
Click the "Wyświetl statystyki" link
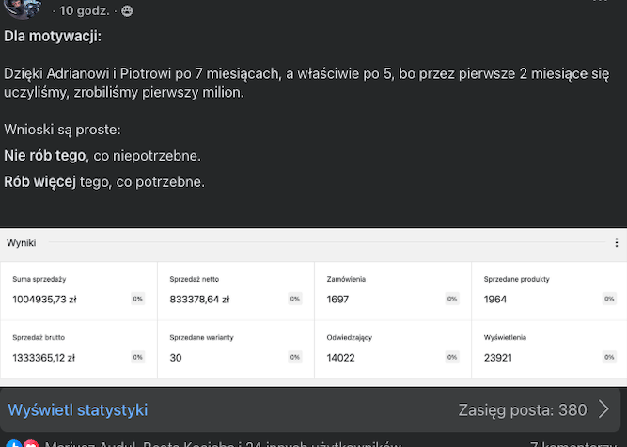[78, 409]
